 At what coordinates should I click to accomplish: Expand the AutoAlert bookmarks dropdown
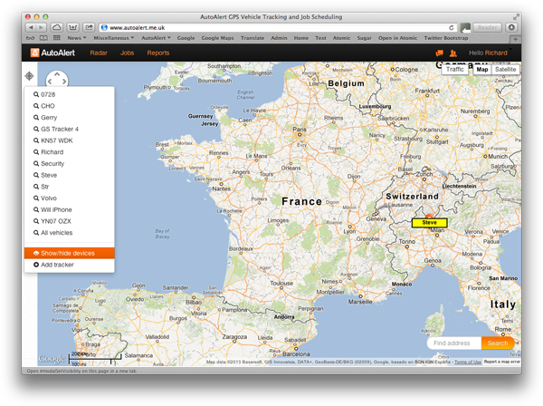tap(156, 38)
